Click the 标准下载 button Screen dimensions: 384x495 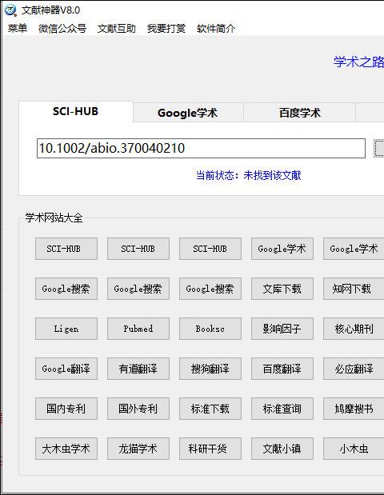pos(210,409)
